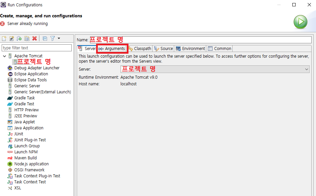Open the filter options dropdown arrow
The image size is (316, 196).
tap(59, 38)
